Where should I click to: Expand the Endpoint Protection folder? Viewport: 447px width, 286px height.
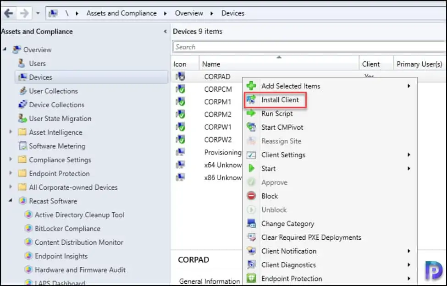point(11,173)
